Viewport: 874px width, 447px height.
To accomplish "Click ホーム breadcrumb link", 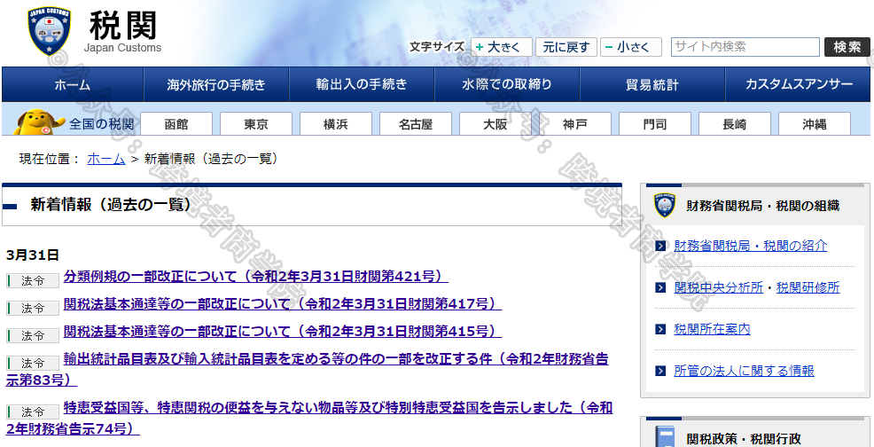I will coord(105,159).
